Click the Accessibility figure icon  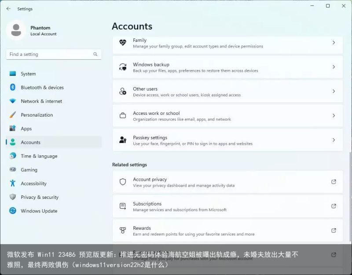pos(13,183)
